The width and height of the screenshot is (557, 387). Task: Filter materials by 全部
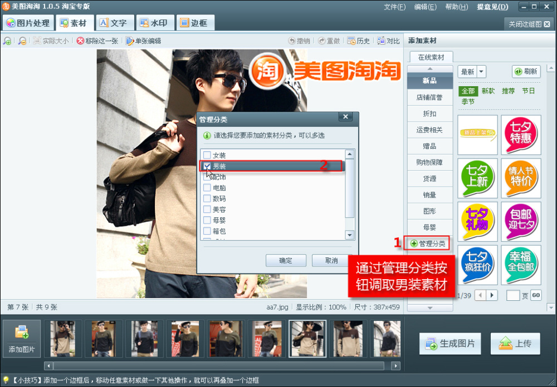(x=468, y=91)
